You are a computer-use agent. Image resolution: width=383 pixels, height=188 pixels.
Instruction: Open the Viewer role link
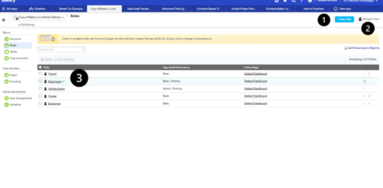pyautogui.click(x=52, y=74)
